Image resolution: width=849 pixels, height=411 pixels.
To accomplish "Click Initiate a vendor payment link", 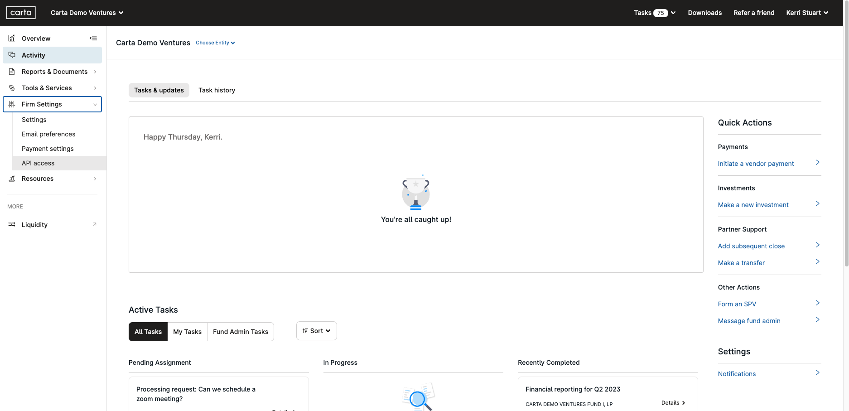I will tap(756, 164).
